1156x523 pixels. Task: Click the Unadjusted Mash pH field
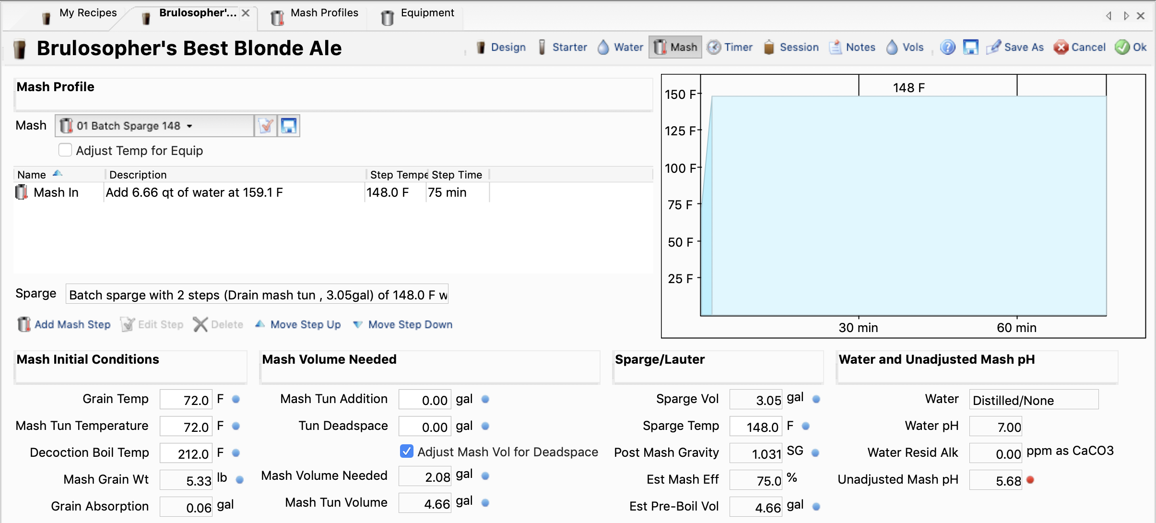[996, 480]
